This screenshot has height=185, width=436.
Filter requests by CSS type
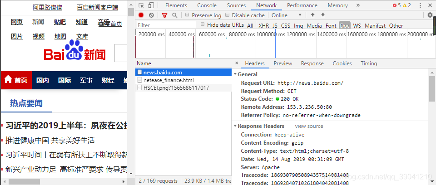pos(286,25)
